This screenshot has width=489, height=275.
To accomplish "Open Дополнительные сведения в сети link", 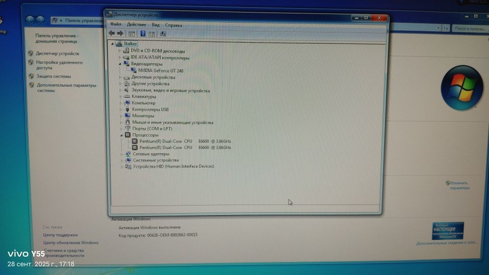I will tap(446, 243).
